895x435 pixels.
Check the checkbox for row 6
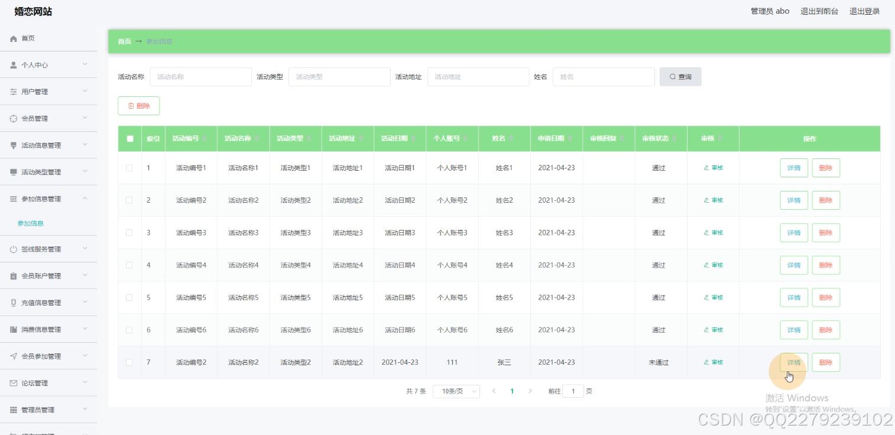click(x=129, y=330)
